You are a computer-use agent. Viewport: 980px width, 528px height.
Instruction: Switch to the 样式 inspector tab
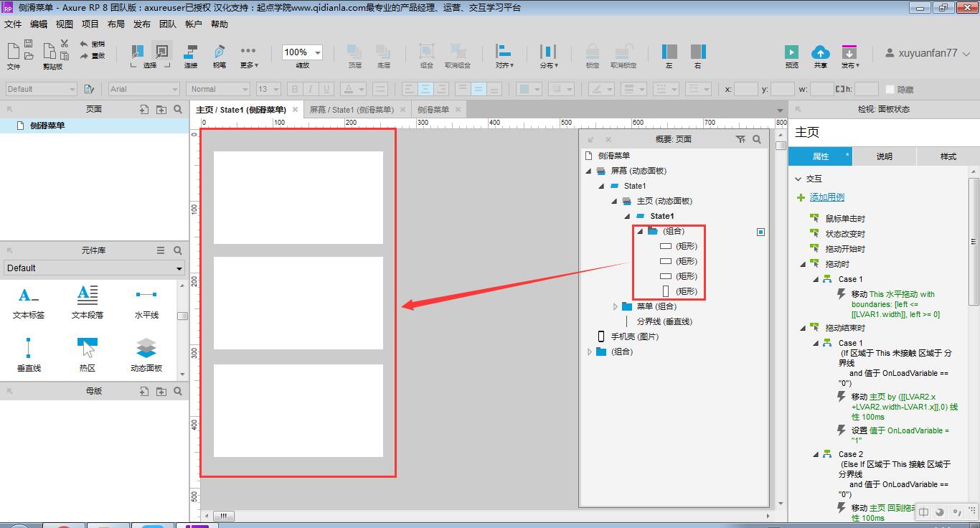(948, 156)
